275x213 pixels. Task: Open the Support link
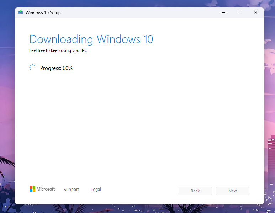click(72, 189)
